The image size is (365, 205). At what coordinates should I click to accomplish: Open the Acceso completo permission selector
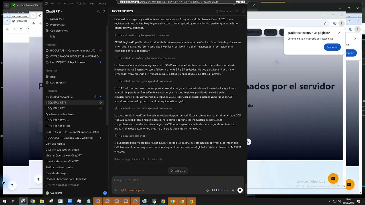pyautogui.click(x=133, y=190)
